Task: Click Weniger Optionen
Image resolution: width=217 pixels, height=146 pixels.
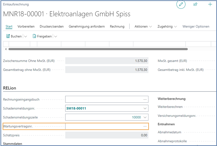Action: click(196, 26)
